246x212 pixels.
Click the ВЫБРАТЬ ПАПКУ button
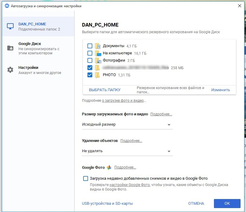click(x=105, y=90)
